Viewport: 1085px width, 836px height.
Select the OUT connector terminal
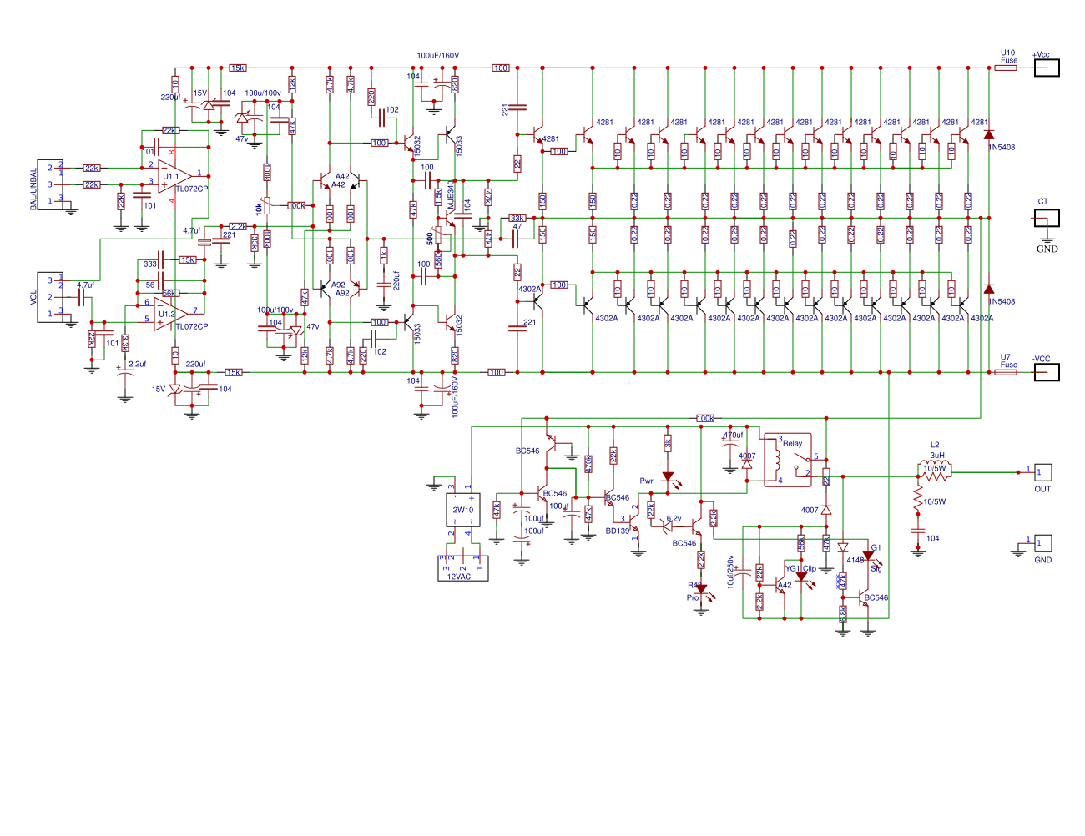[1043, 472]
